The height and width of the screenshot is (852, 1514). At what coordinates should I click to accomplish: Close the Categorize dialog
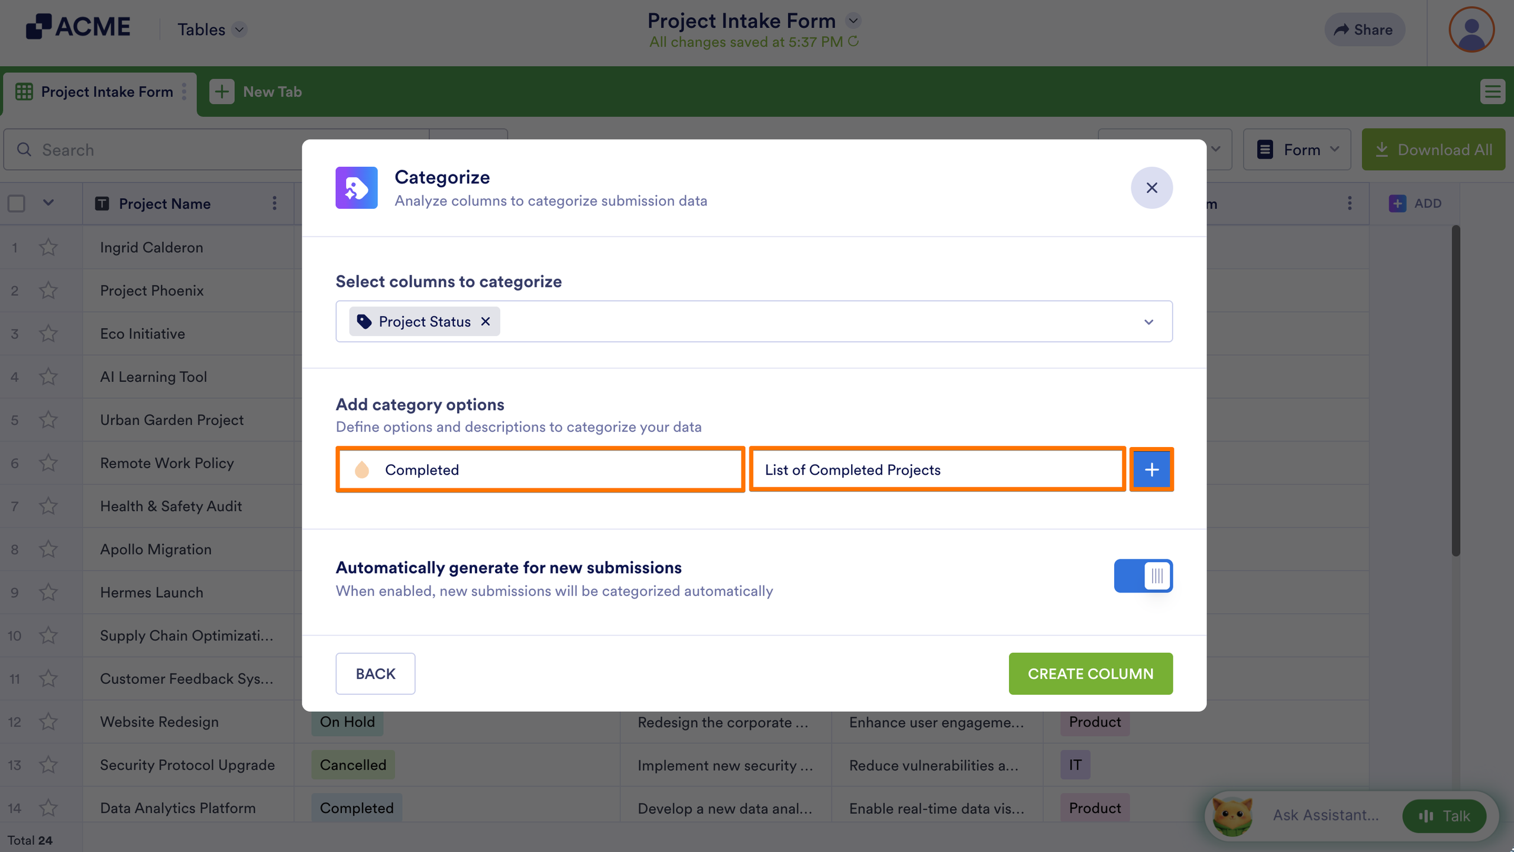coord(1151,188)
